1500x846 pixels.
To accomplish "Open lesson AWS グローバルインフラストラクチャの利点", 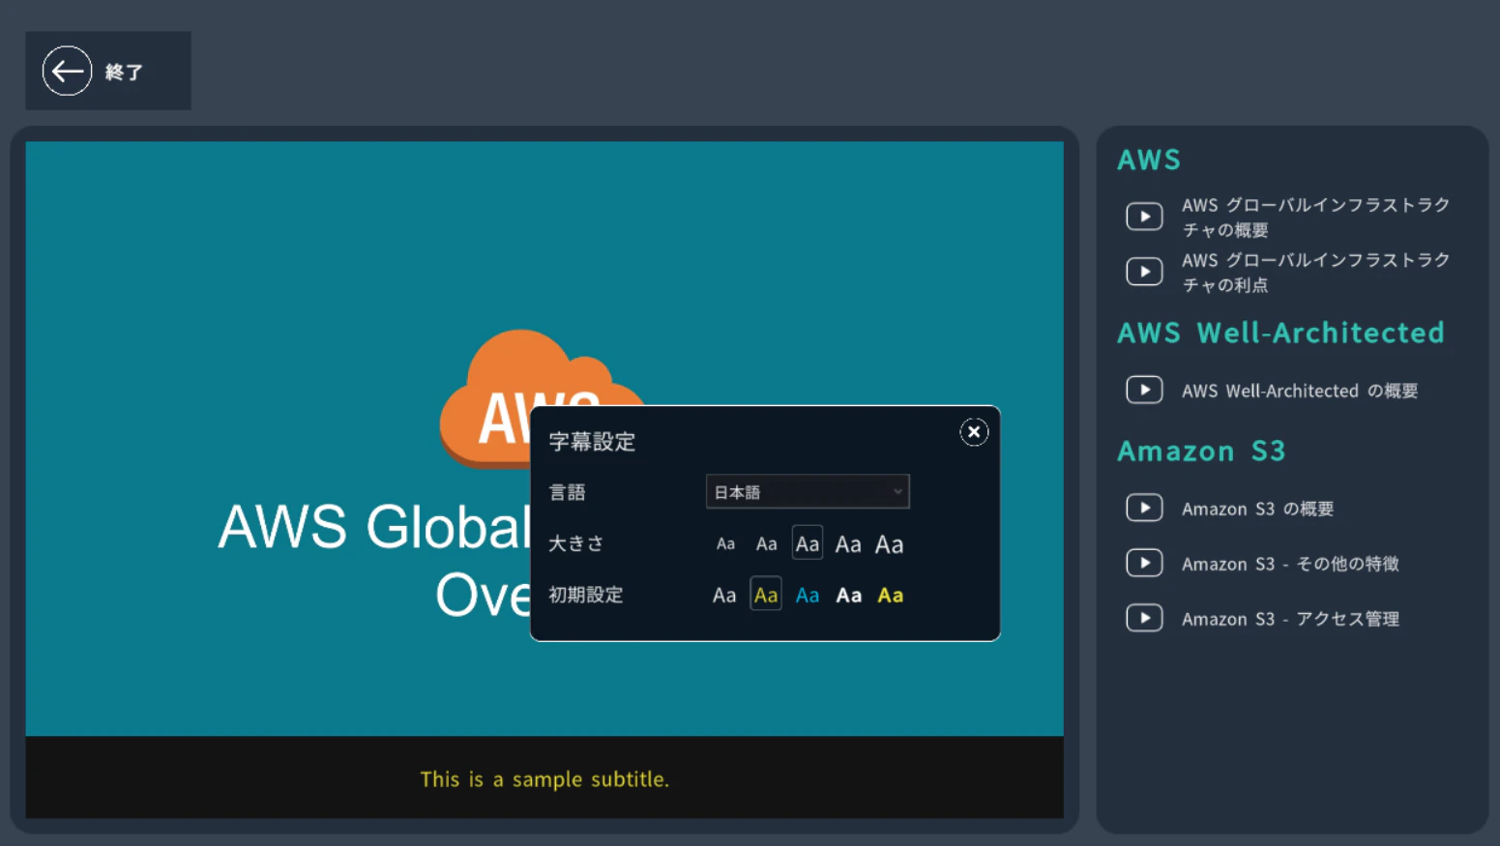I will click(1315, 272).
